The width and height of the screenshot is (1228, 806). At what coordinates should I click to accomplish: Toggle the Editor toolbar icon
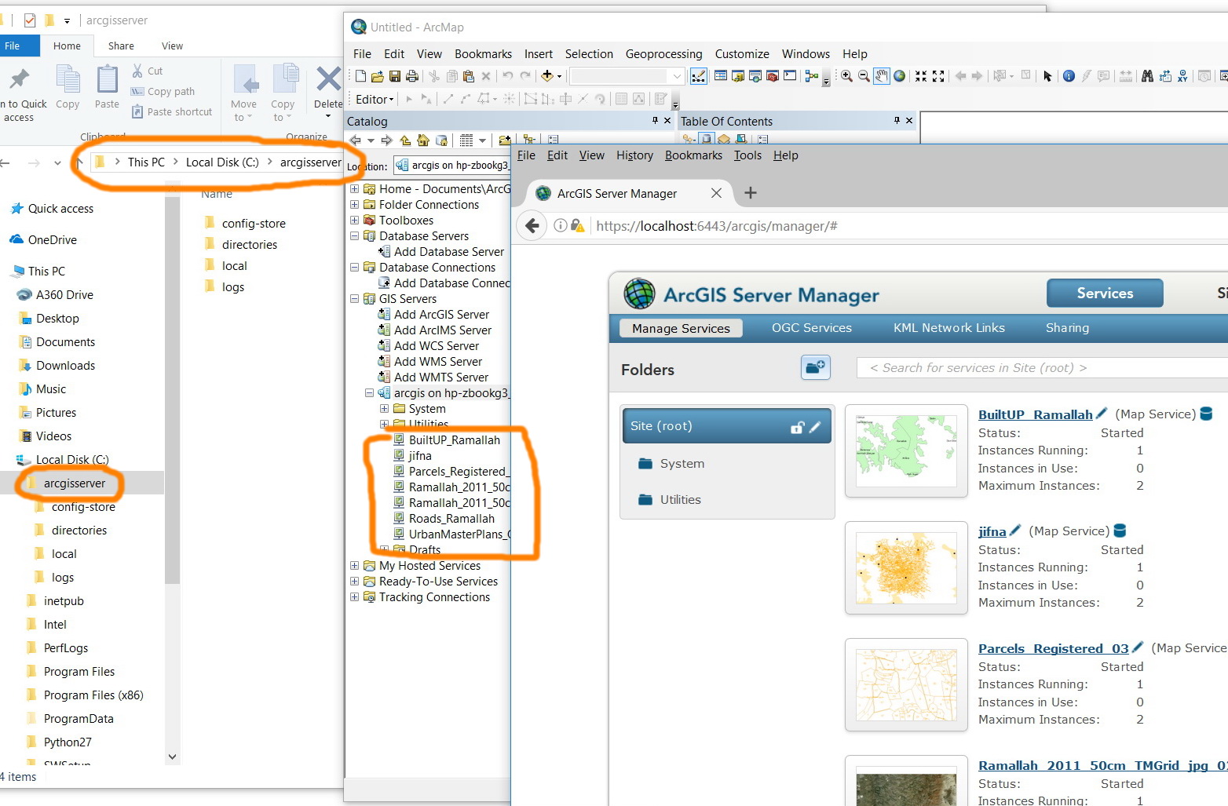(698, 76)
